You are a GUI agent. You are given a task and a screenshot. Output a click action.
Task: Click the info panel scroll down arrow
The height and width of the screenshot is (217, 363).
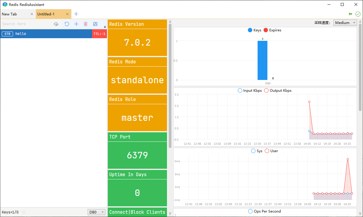170,214
